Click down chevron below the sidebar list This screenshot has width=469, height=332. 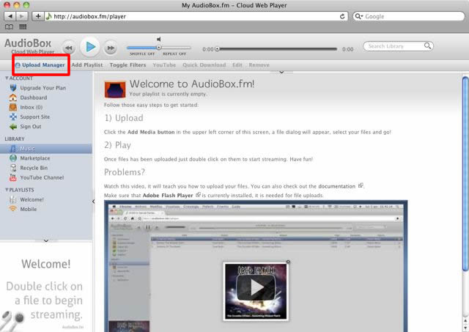45,240
